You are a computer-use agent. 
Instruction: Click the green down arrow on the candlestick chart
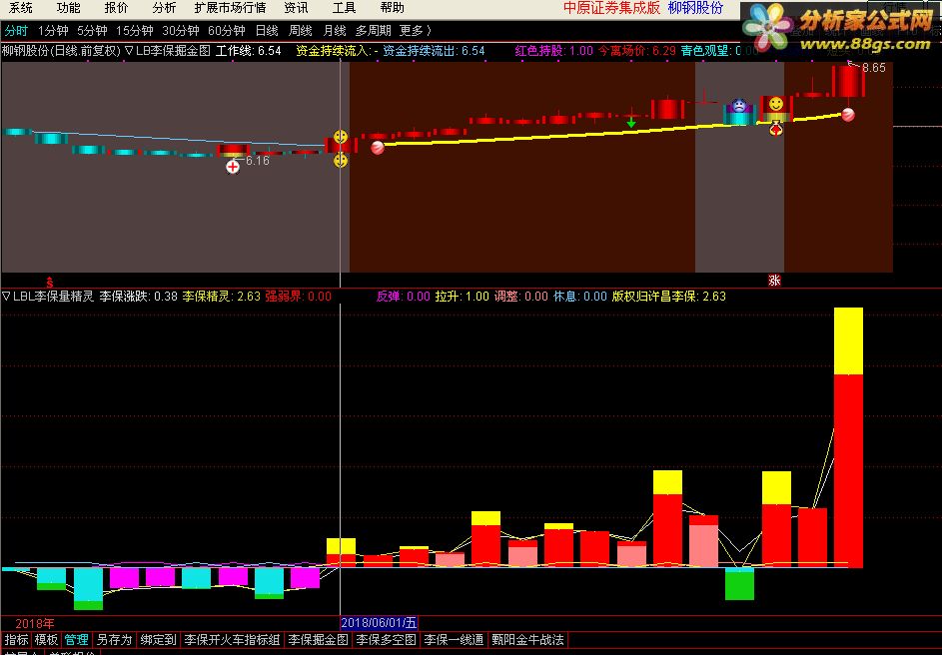[x=630, y=123]
